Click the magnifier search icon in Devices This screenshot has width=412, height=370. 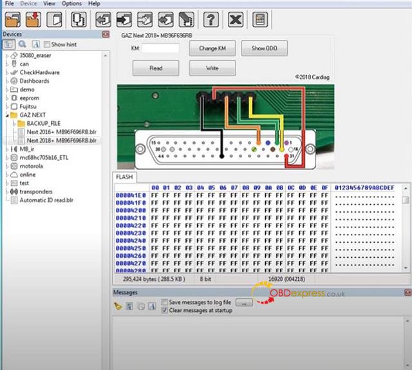pos(23,44)
